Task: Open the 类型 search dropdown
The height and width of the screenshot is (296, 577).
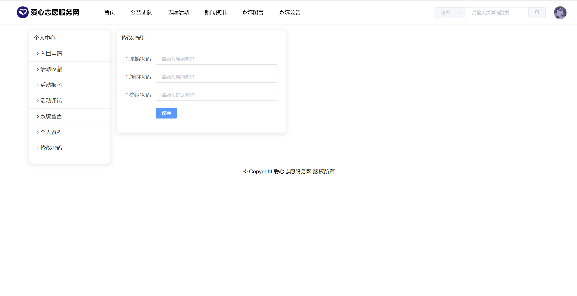Action: pyautogui.click(x=450, y=13)
